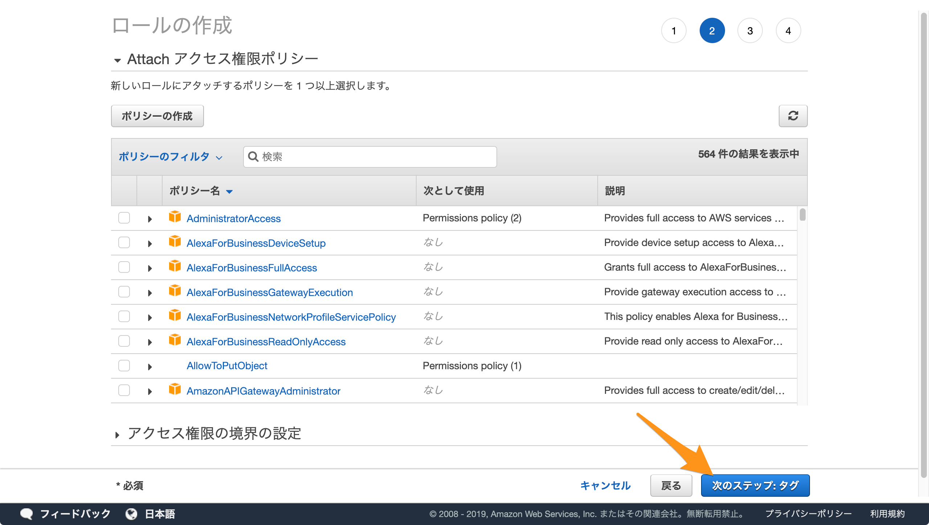929x525 pixels.
Task: Click the AlexaForBusinessReadOnlyAccess policy icon
Action: pyautogui.click(x=175, y=340)
